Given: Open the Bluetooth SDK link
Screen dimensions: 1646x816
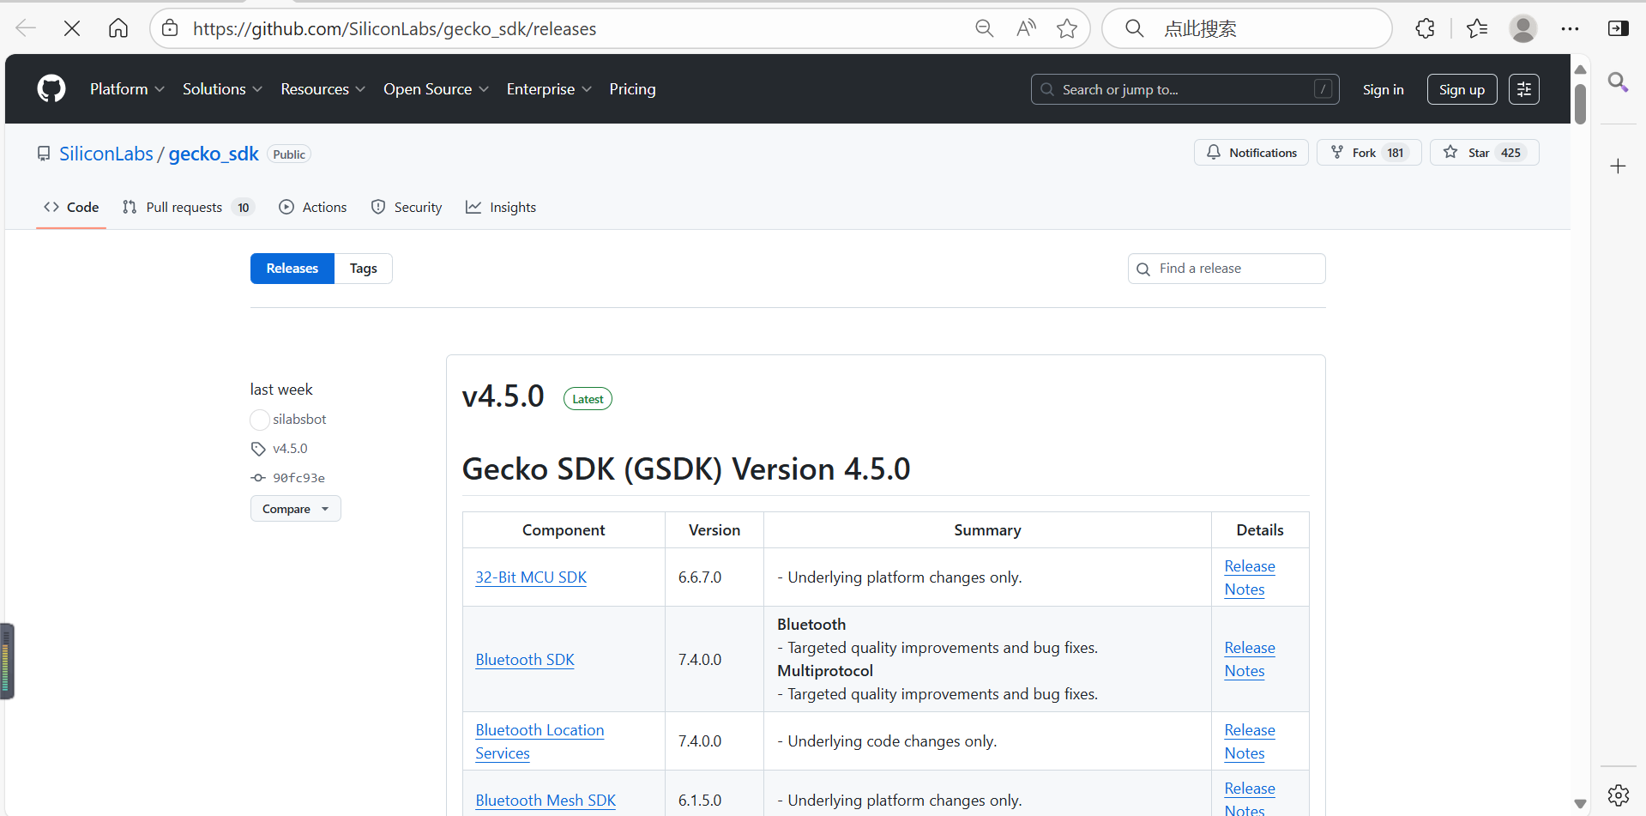Looking at the screenshot, I should coord(525,660).
